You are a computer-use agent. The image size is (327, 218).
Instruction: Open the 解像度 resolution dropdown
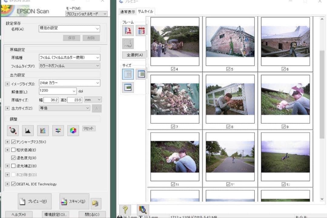(74, 91)
